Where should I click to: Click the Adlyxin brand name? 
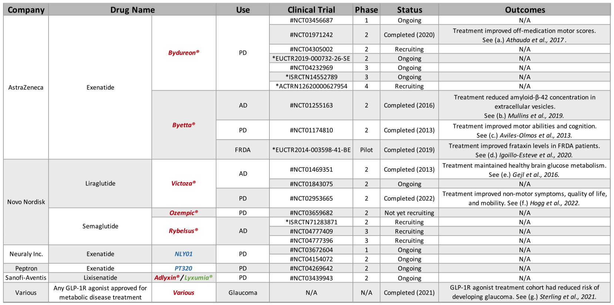pos(167,278)
